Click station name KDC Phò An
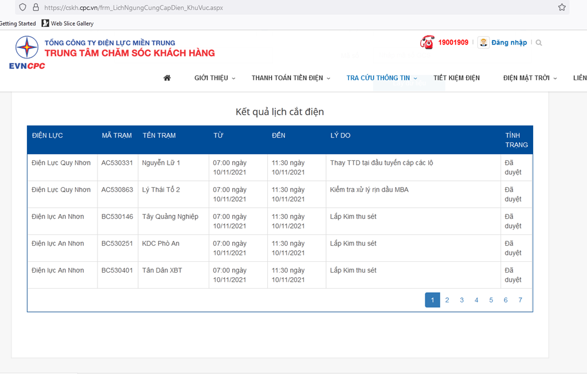Viewport: 587px width, 374px height. coord(161,243)
